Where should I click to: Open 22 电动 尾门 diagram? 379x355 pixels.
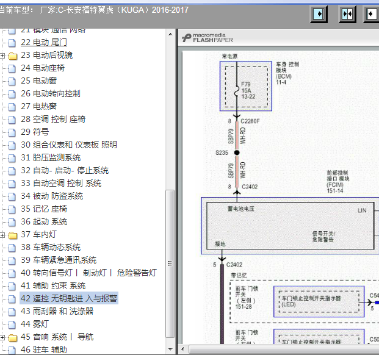(x=44, y=42)
